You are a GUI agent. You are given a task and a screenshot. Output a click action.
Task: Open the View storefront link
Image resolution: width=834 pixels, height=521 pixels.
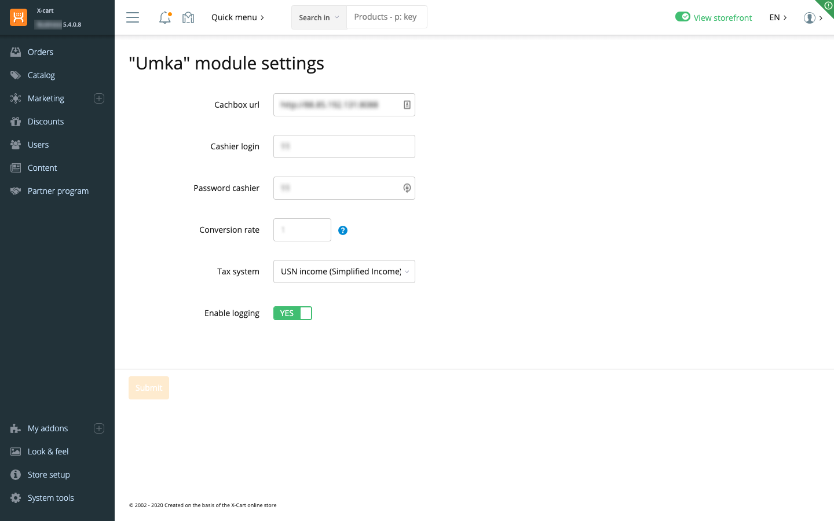[722, 18]
